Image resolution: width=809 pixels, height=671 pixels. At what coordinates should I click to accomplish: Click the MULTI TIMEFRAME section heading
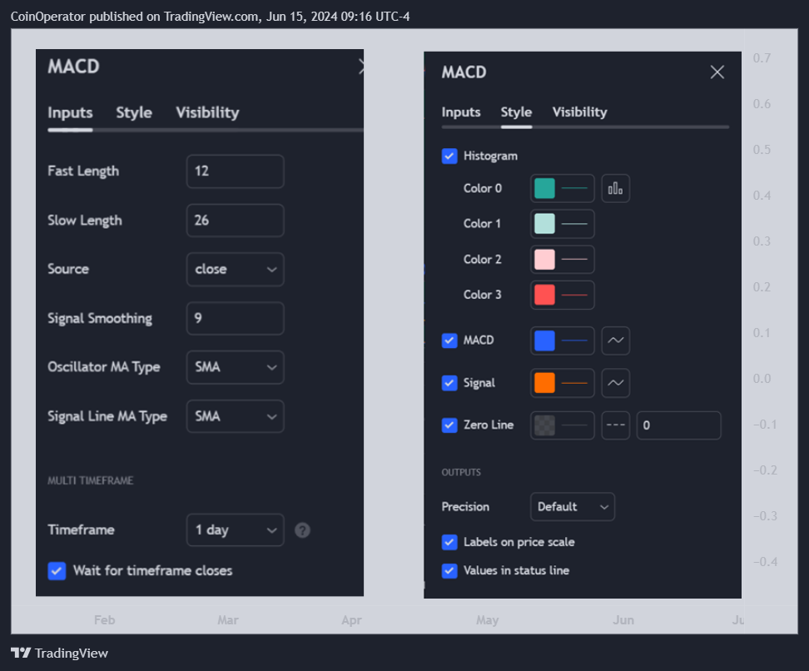90,480
